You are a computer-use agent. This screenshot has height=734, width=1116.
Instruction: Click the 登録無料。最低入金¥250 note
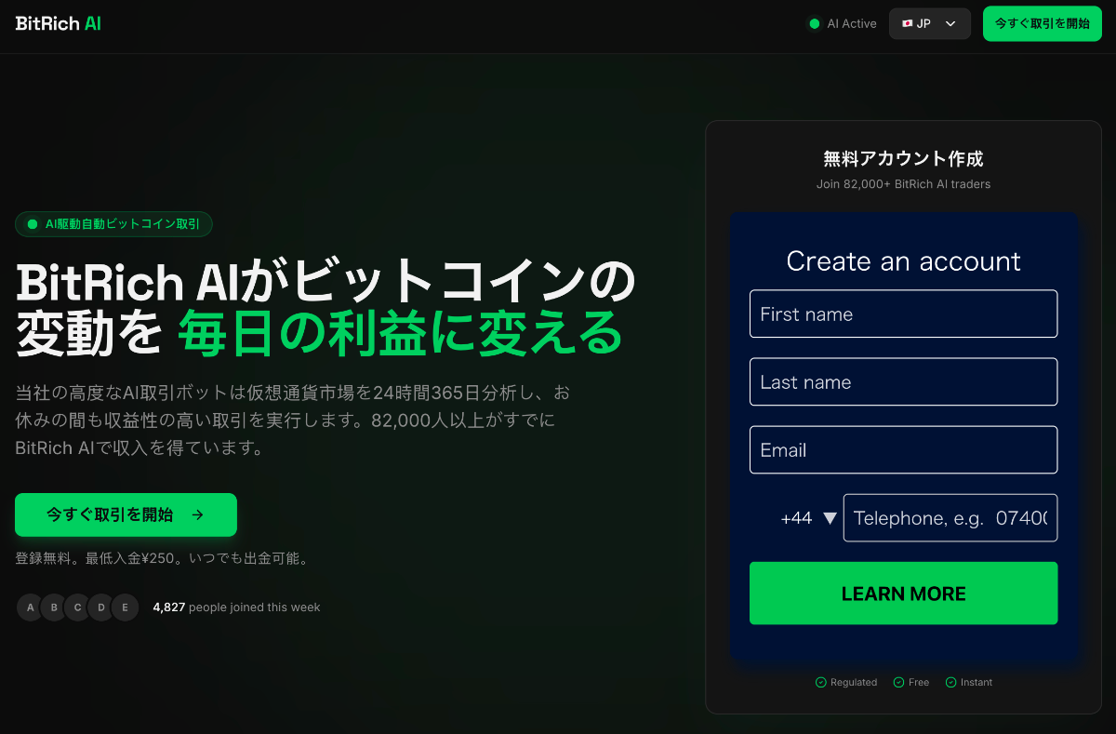(162, 559)
